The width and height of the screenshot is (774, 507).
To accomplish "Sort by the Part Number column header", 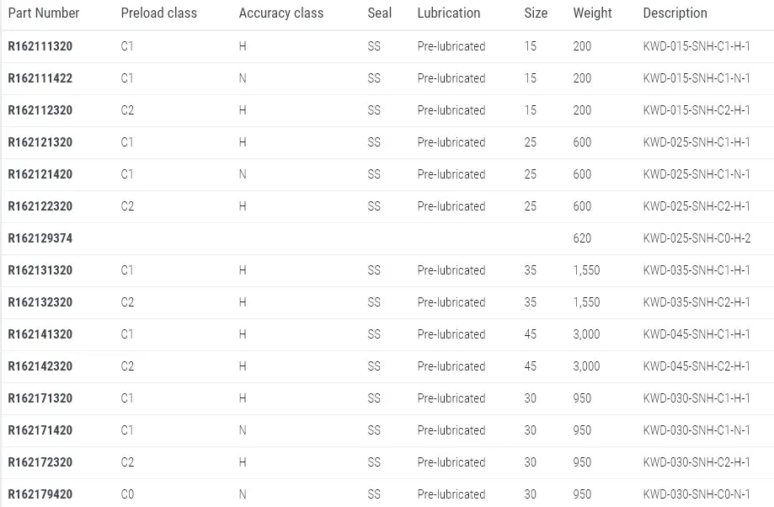I will tap(44, 13).
